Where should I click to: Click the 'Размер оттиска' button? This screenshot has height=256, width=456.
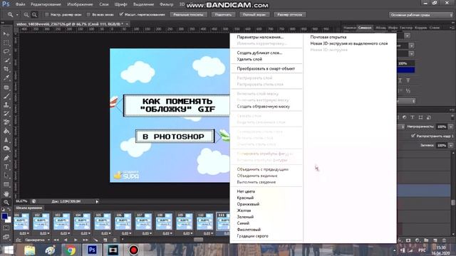[x=289, y=14]
